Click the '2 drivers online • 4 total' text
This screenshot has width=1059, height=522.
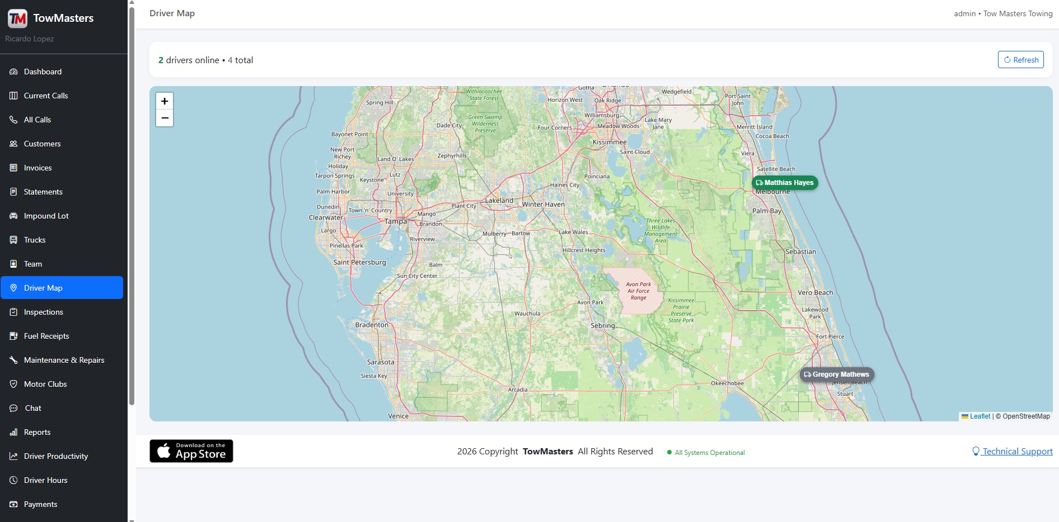[x=205, y=60]
